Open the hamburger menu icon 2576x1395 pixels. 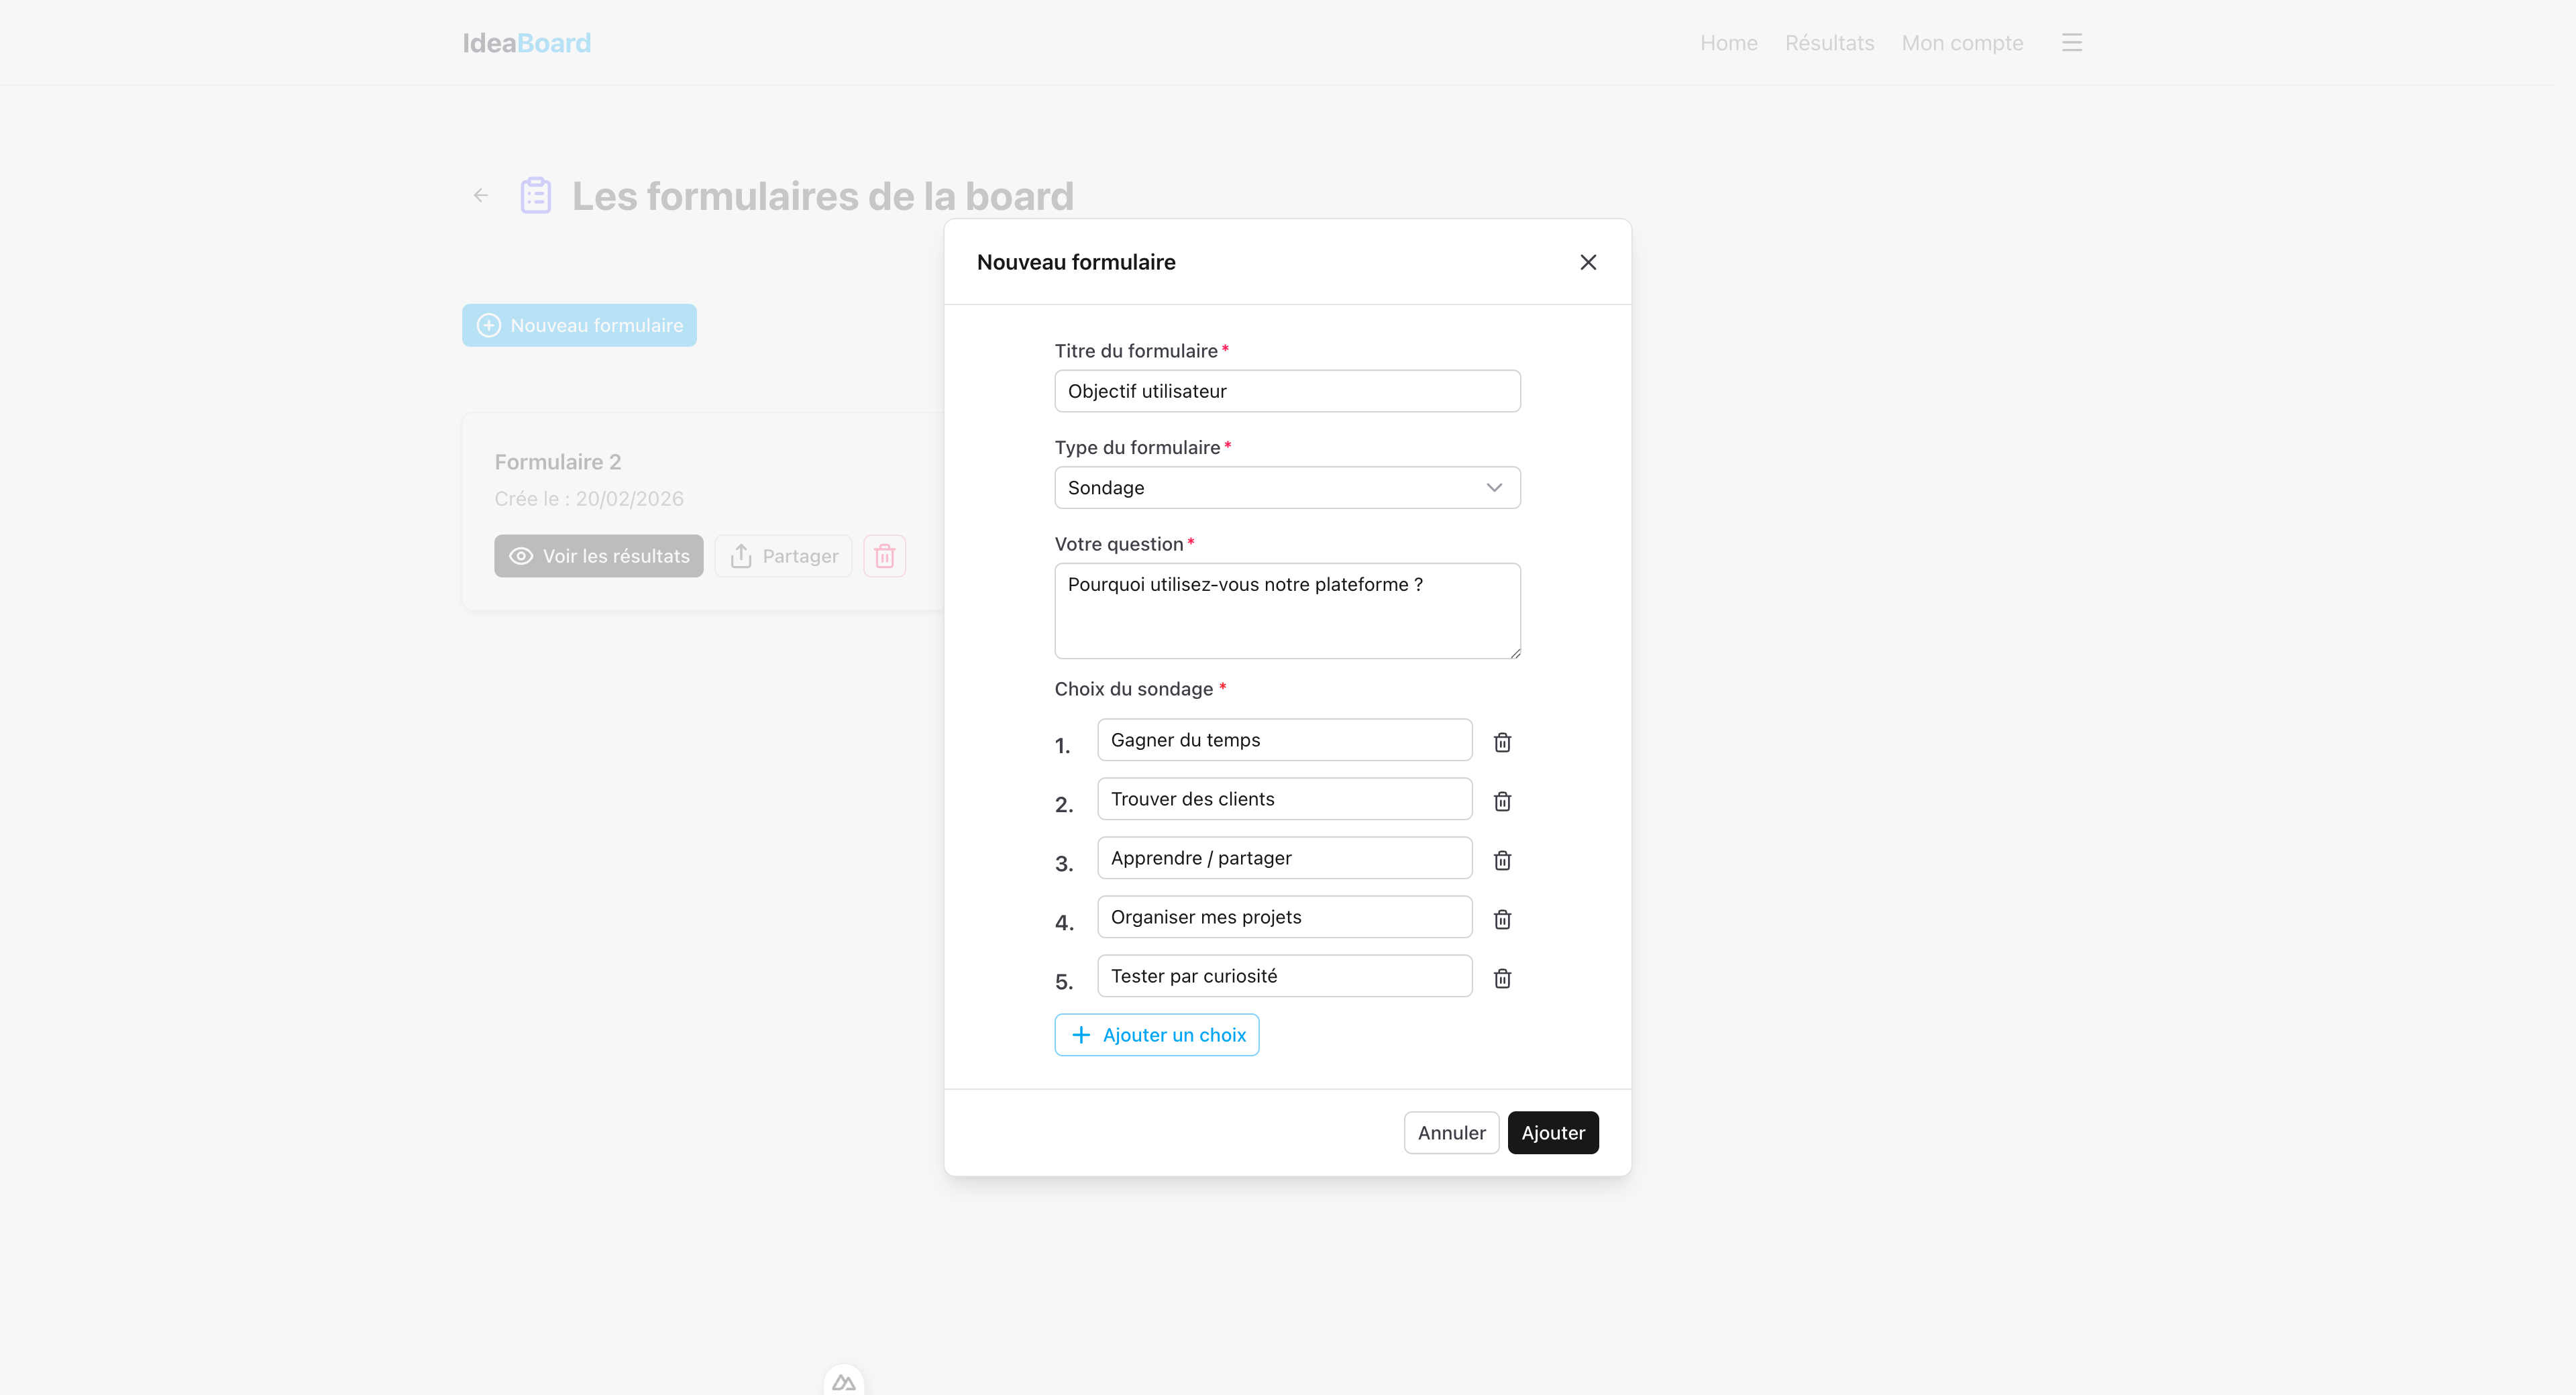2071,43
